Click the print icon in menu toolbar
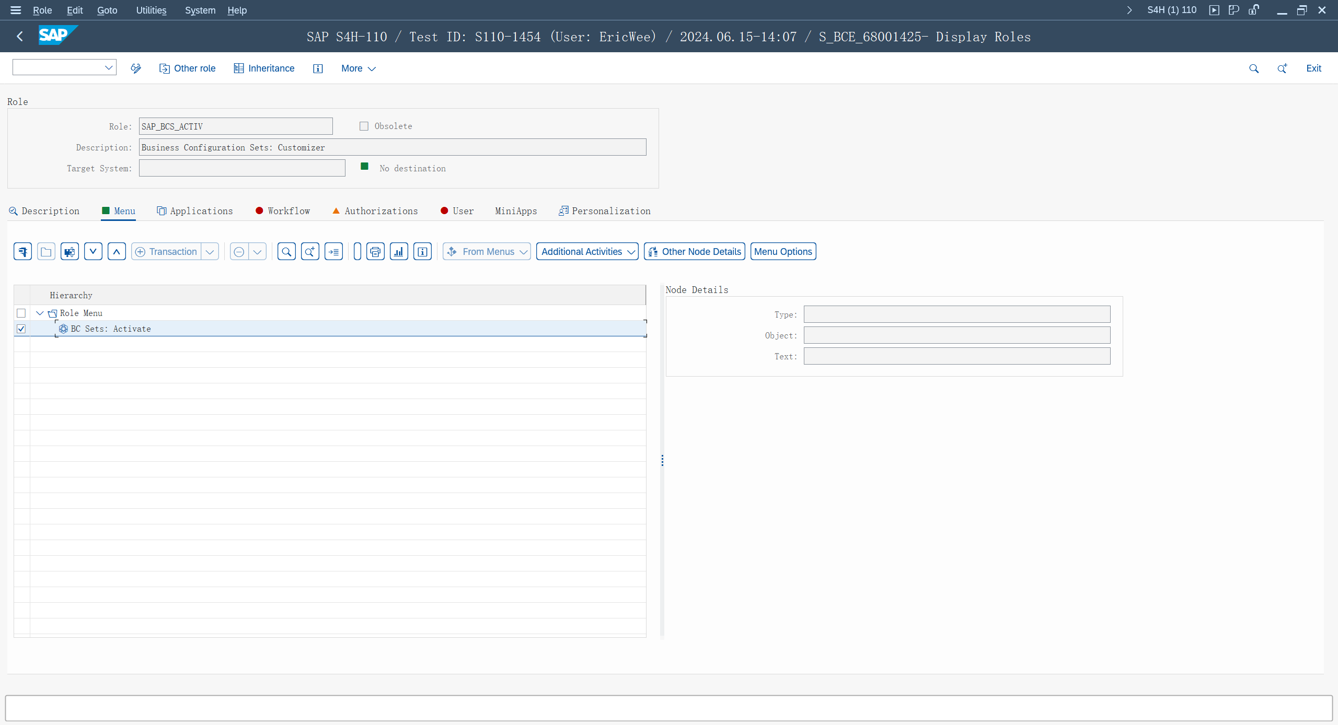The width and height of the screenshot is (1338, 725). 375,252
